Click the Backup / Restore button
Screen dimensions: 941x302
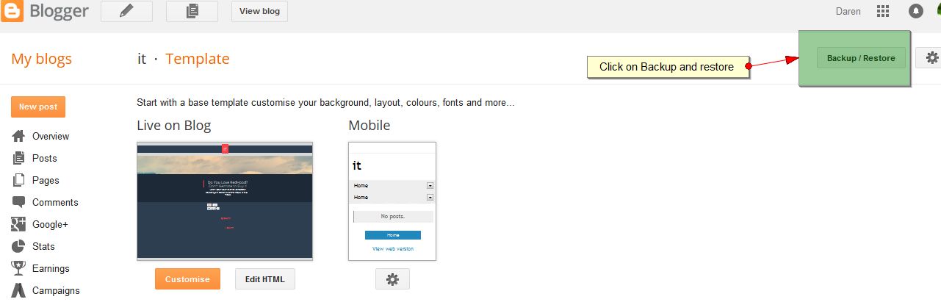point(861,58)
